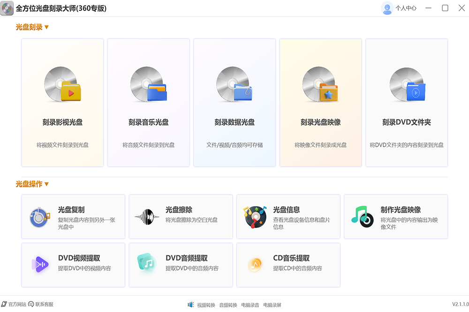Viewport: 469px width, 312px height.
Task: Launch the DVD视频提取 purple play icon
Action: point(40,265)
